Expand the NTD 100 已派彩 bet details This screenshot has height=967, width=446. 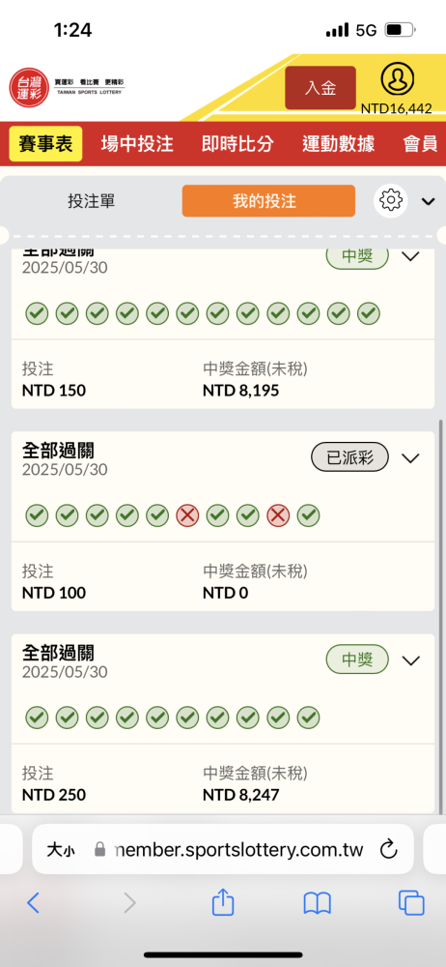point(410,457)
